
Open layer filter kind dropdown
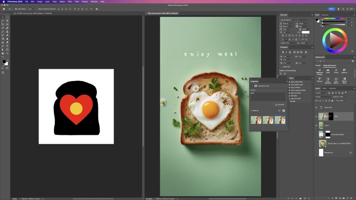coord(321,93)
